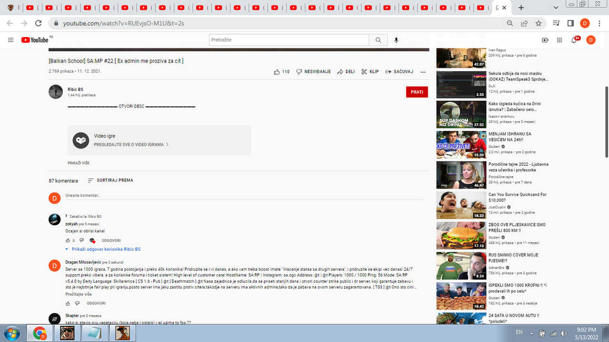
Task: Go back with Chrome's back arrow
Action: (x=10, y=23)
